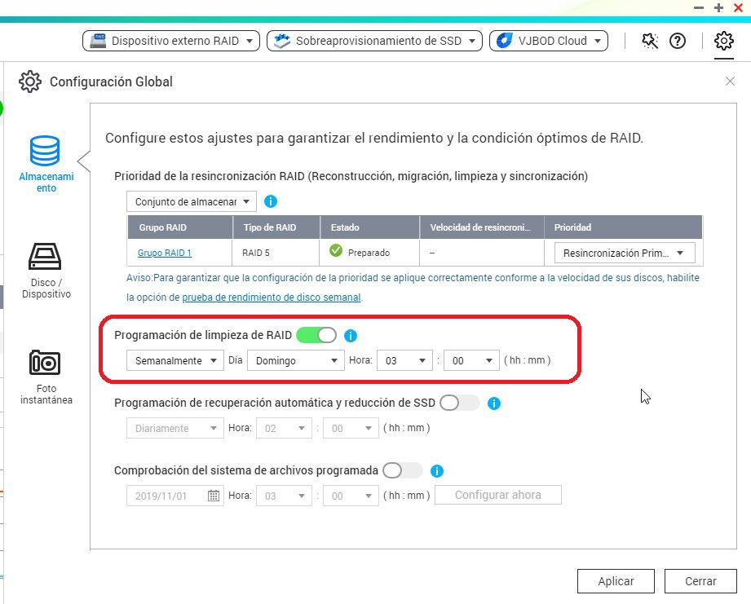Open the Resincronización priority dropdown

[x=624, y=254]
